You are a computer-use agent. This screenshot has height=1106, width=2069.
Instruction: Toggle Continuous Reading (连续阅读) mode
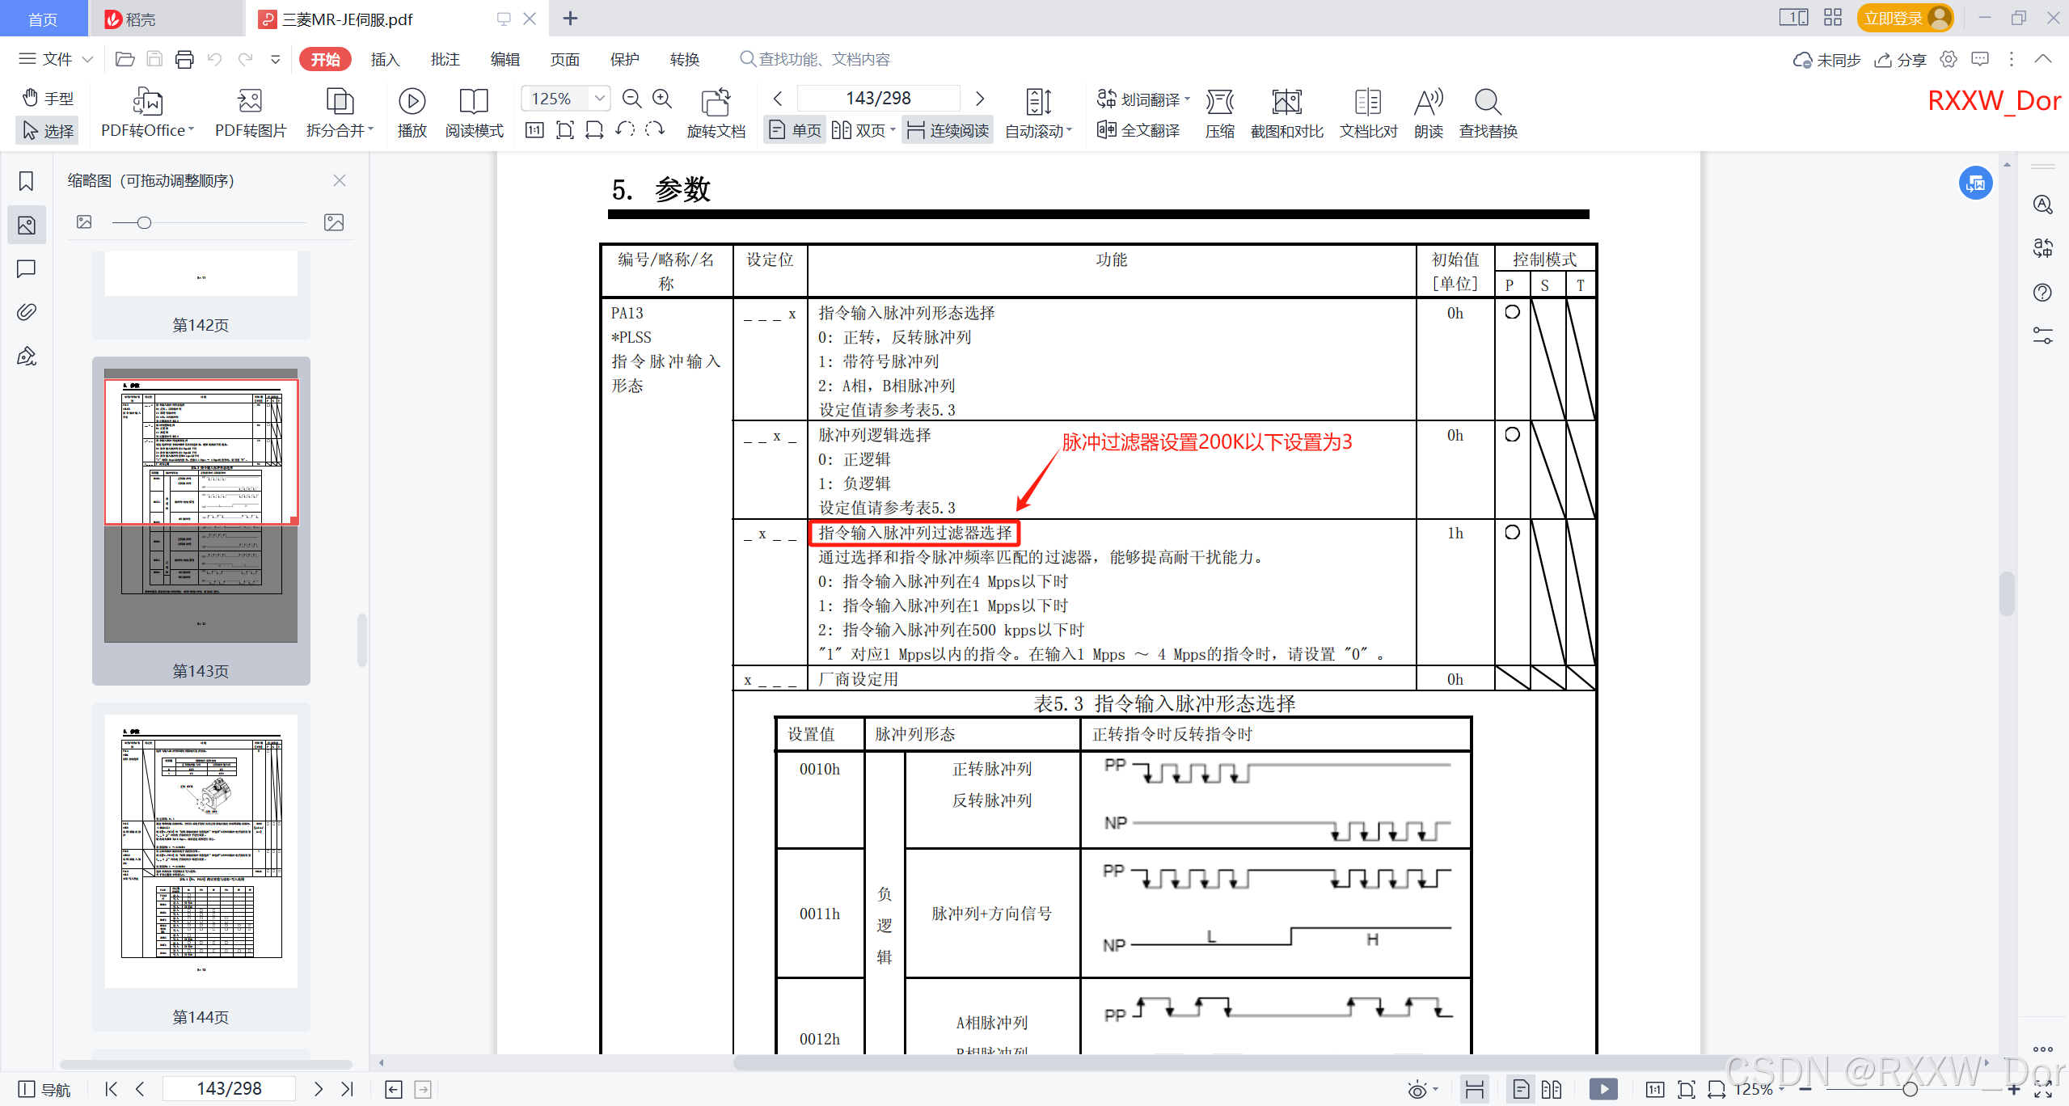(x=948, y=130)
